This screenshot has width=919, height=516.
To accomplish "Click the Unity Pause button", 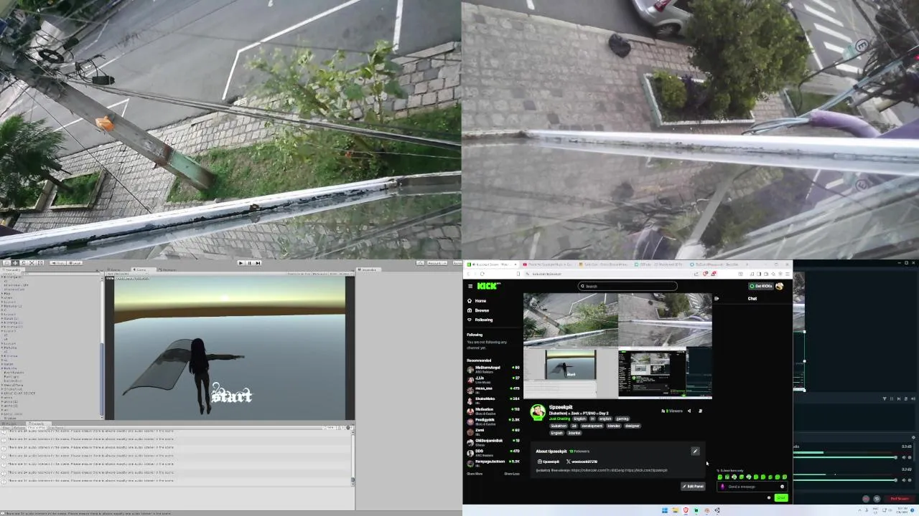I will (x=249, y=263).
